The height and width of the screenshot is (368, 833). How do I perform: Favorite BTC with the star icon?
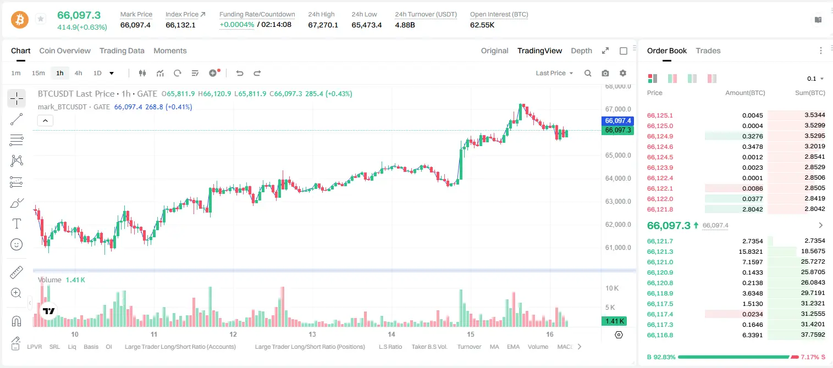click(x=41, y=19)
